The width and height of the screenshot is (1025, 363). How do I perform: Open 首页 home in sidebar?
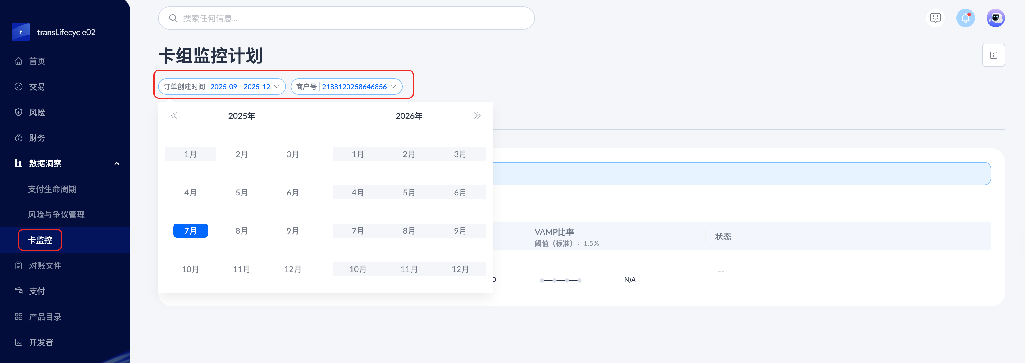[x=37, y=61]
